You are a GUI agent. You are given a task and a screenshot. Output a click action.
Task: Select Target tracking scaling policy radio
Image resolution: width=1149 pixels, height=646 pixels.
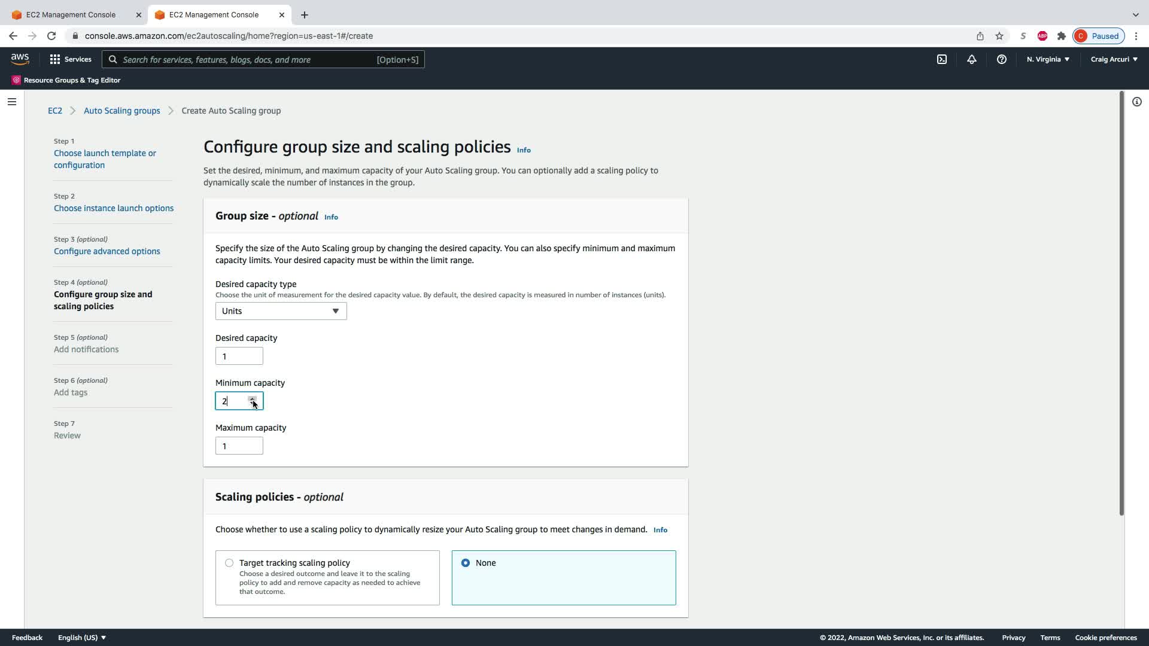(x=229, y=563)
